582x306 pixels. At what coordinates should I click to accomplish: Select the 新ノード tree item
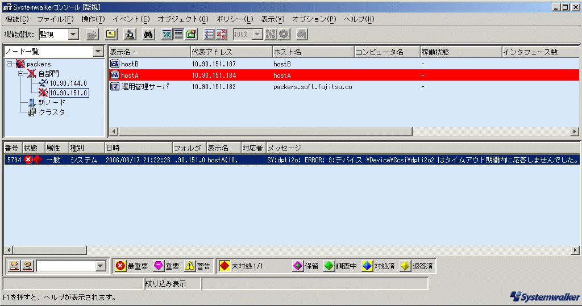pos(52,102)
